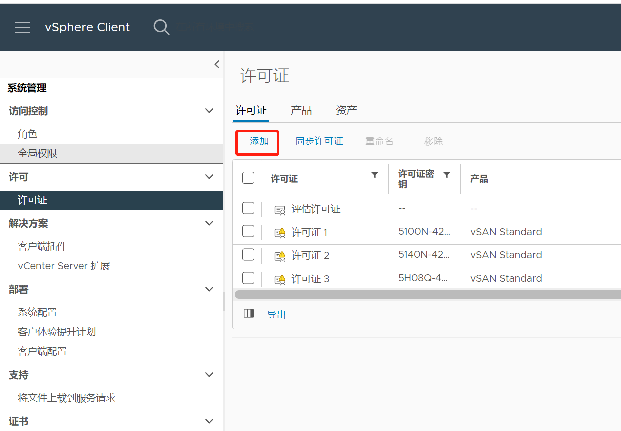Click vSAN Standard in 许可证 2 row

[506, 255]
